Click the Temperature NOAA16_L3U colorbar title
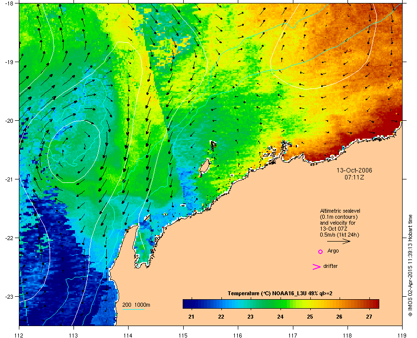The height and width of the screenshot is (338, 417). click(x=280, y=294)
